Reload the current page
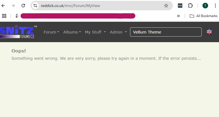The width and height of the screenshot is (219, 117). click(23, 6)
